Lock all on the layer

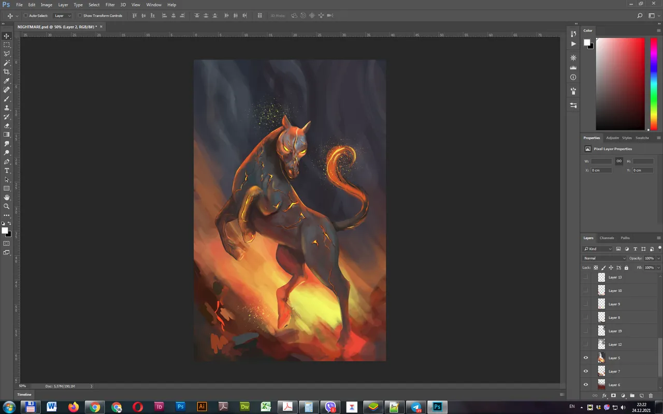[x=626, y=268]
